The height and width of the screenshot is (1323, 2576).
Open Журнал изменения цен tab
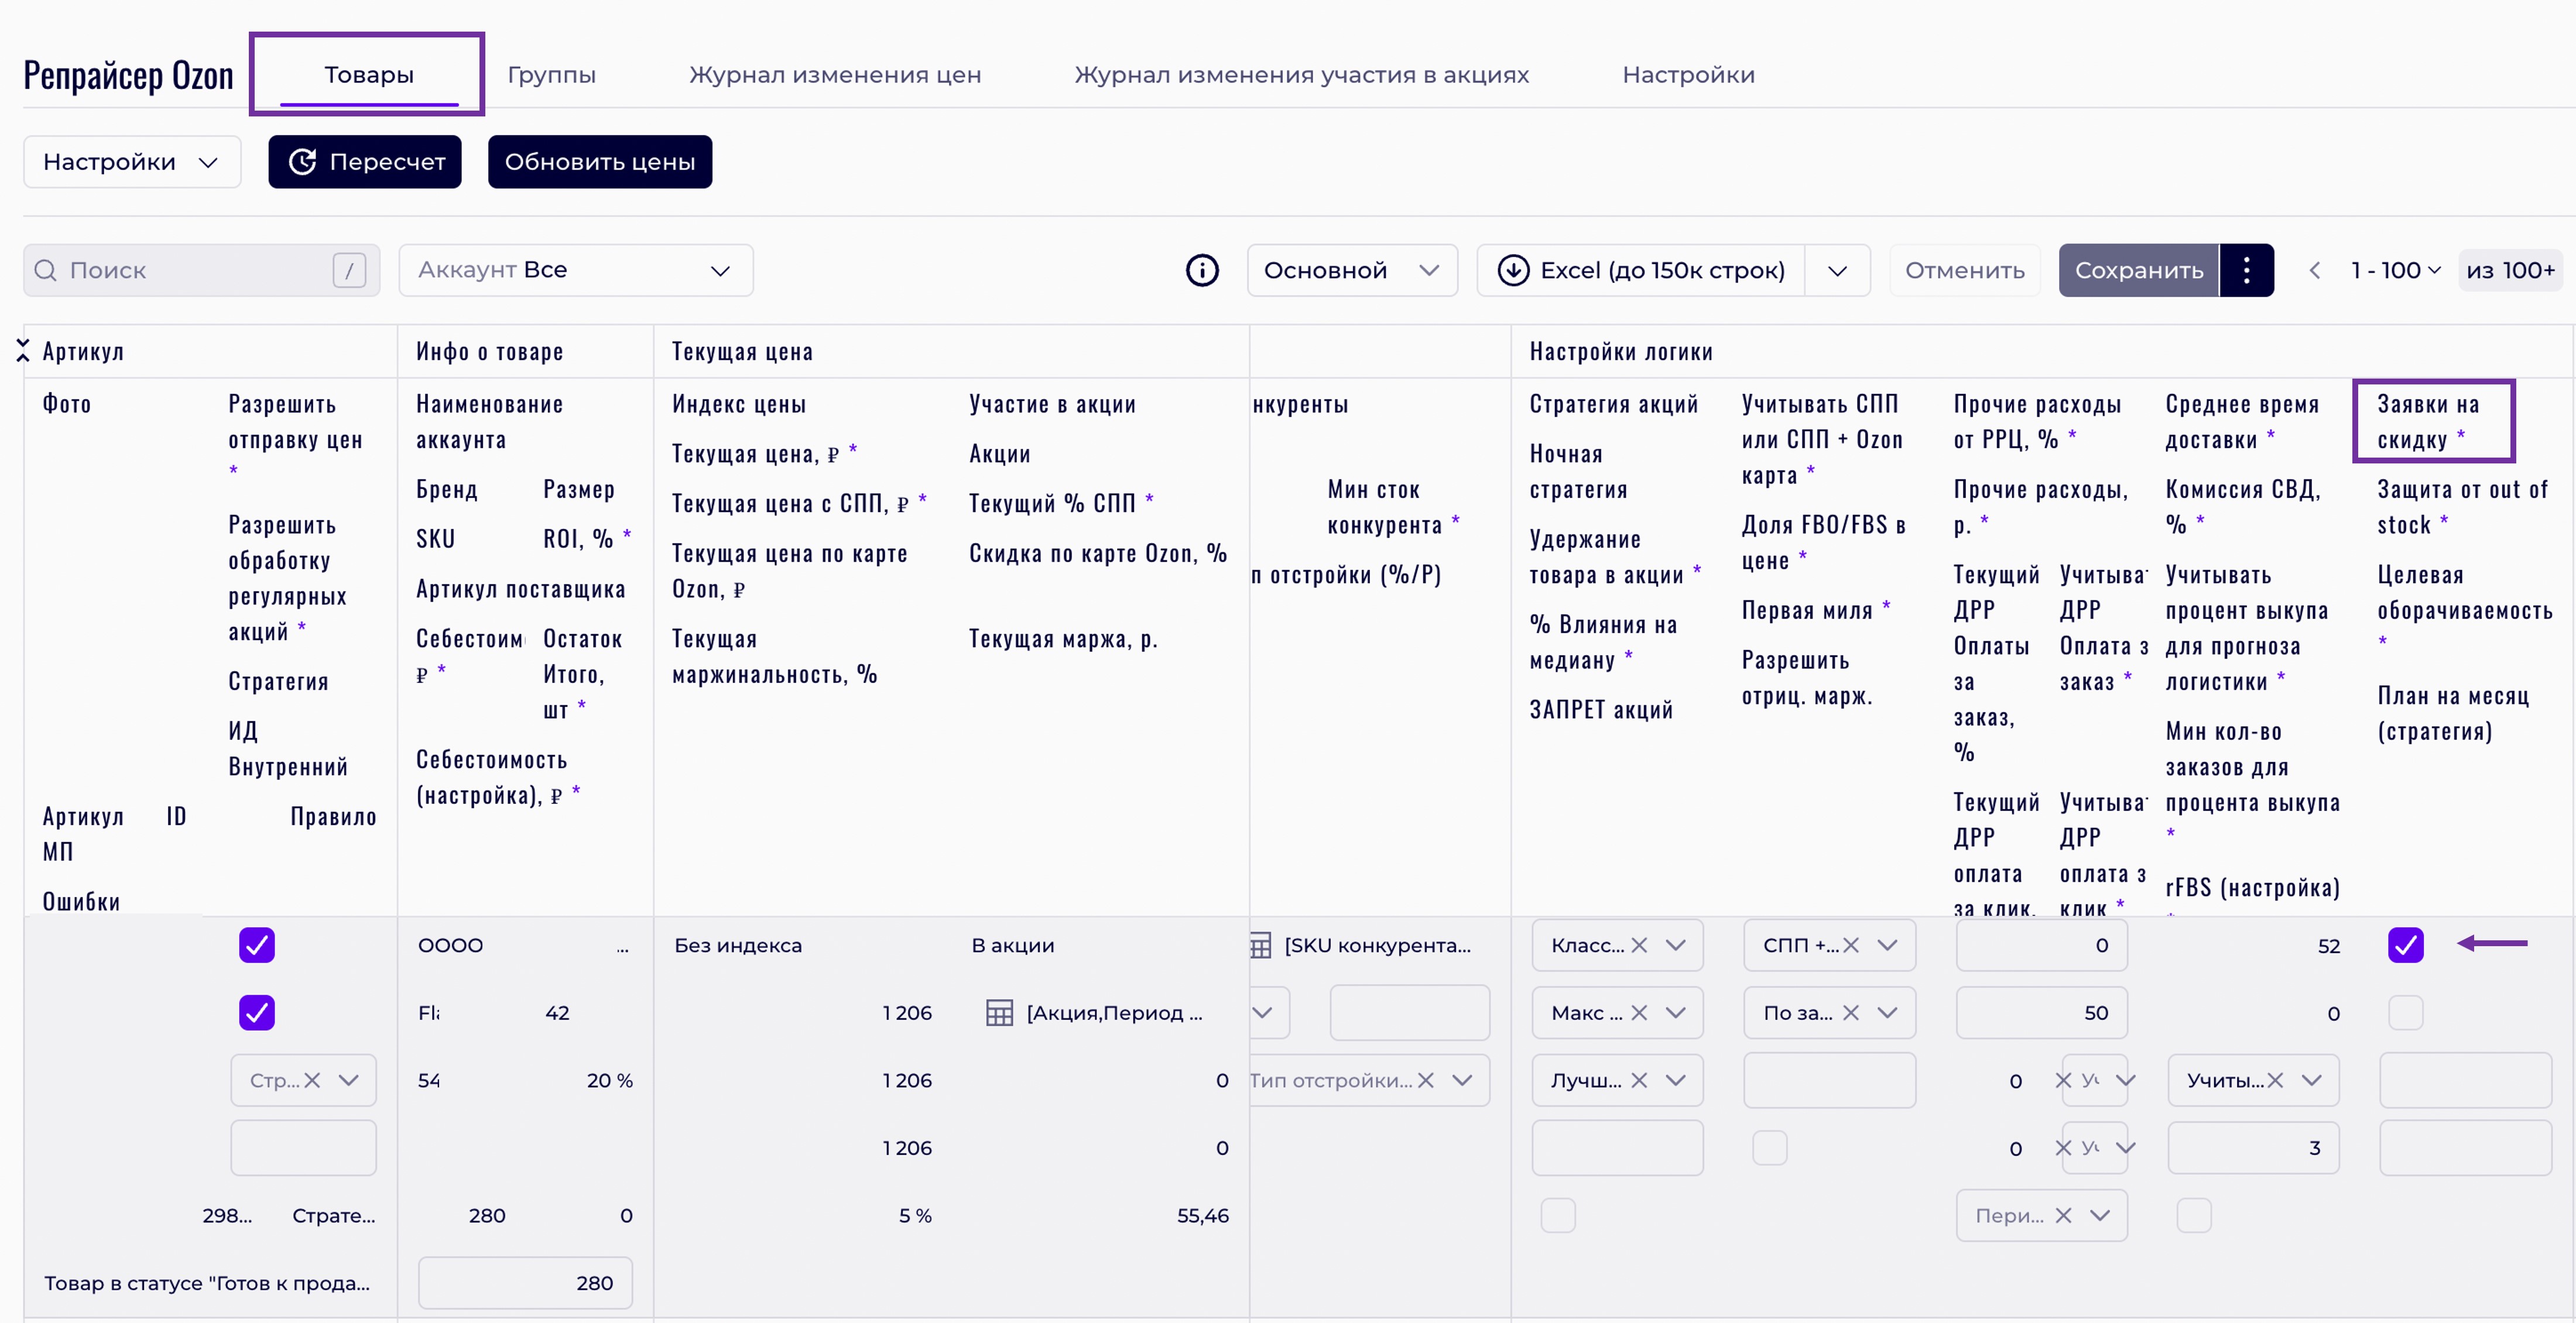click(x=835, y=75)
